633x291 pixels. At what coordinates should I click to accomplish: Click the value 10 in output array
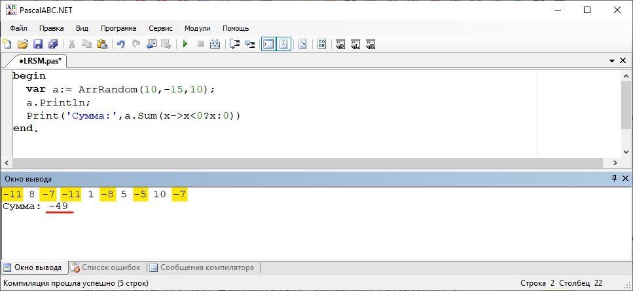[x=160, y=195]
